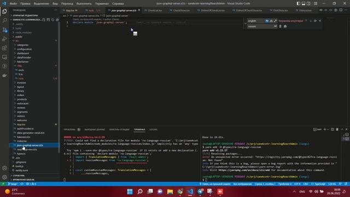Open Customize Layout icon in title bar
Viewport: 350px width, 197px height.
pyautogui.click(x=316, y=4)
